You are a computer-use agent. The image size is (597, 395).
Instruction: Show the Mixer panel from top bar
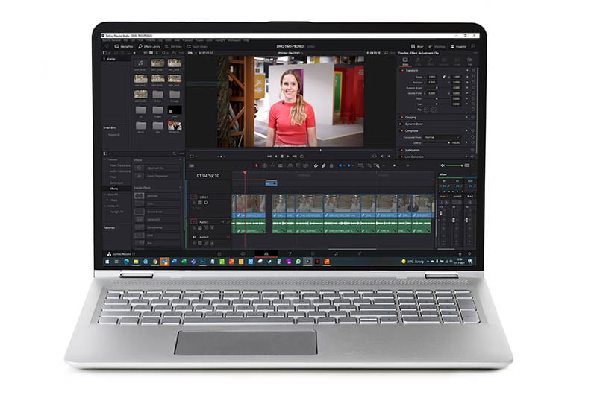pyautogui.click(x=417, y=46)
